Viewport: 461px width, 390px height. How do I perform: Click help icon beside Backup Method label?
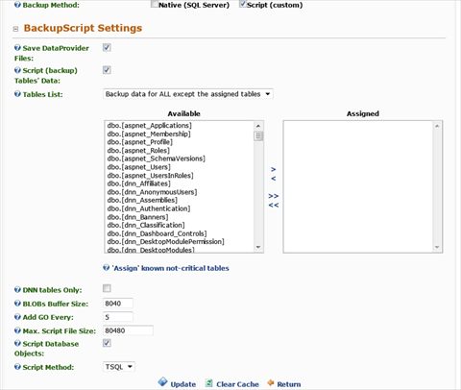[x=17, y=5]
